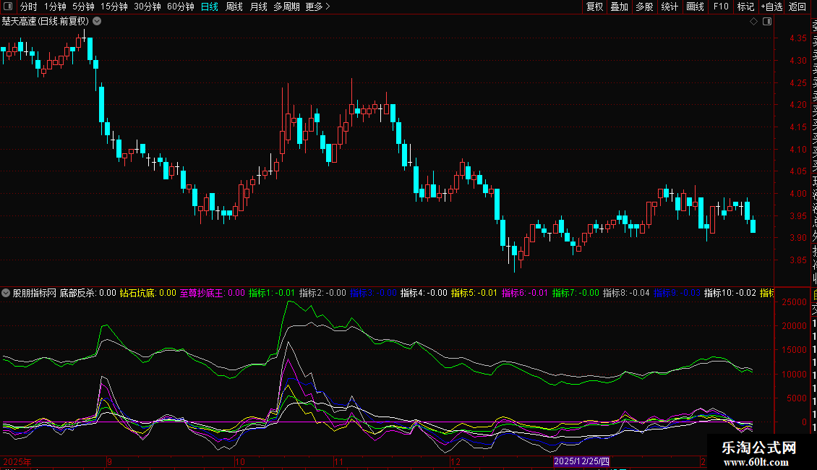Screen dimensions: 817x470
Task: Open the 标记 marking tool
Action: (x=745, y=7)
